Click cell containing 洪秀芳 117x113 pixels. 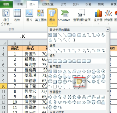[30, 102]
